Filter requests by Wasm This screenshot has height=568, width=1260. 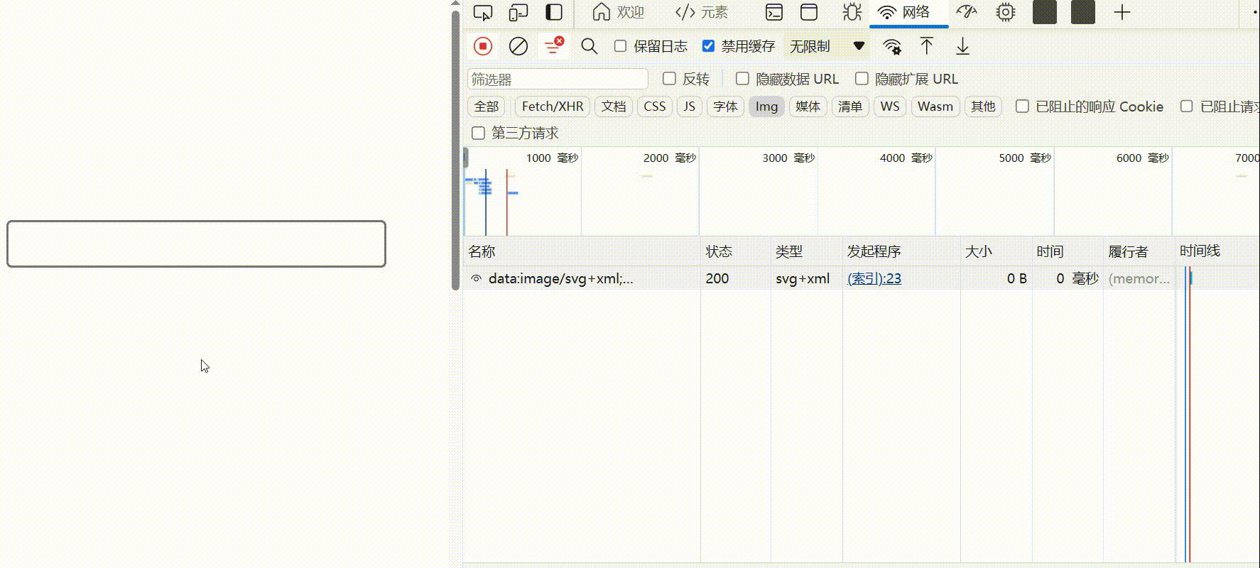point(935,106)
